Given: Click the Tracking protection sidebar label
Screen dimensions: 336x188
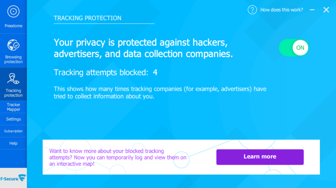Looking at the screenshot, I should point(13,93).
